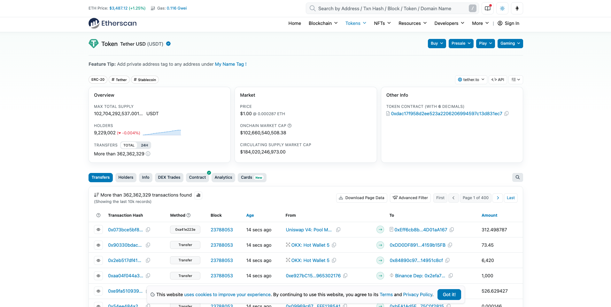Click the table header question mark icon
The height and width of the screenshot is (307, 611).
pos(98,215)
